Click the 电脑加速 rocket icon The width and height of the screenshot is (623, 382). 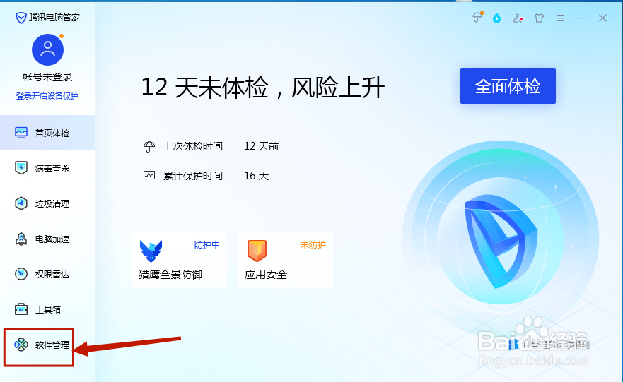[x=21, y=239]
